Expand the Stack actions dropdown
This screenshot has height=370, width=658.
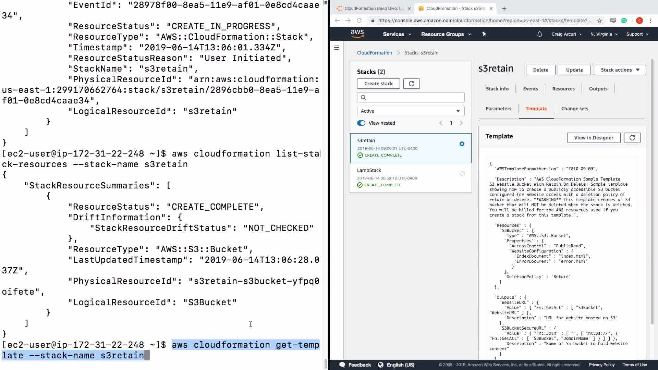point(620,70)
